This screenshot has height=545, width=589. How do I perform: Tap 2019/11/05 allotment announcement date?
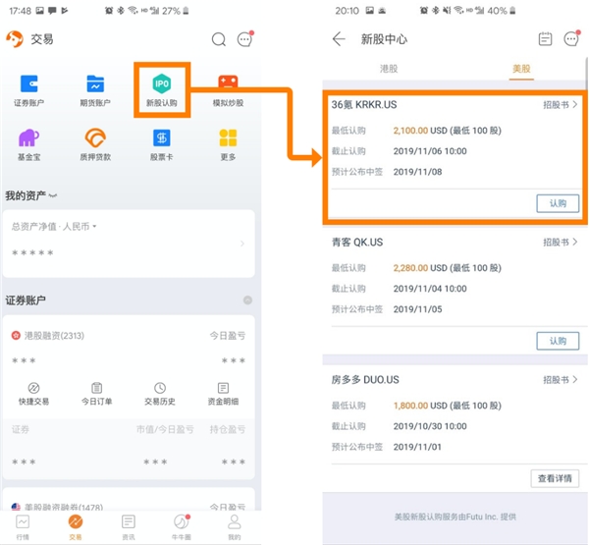point(417,309)
